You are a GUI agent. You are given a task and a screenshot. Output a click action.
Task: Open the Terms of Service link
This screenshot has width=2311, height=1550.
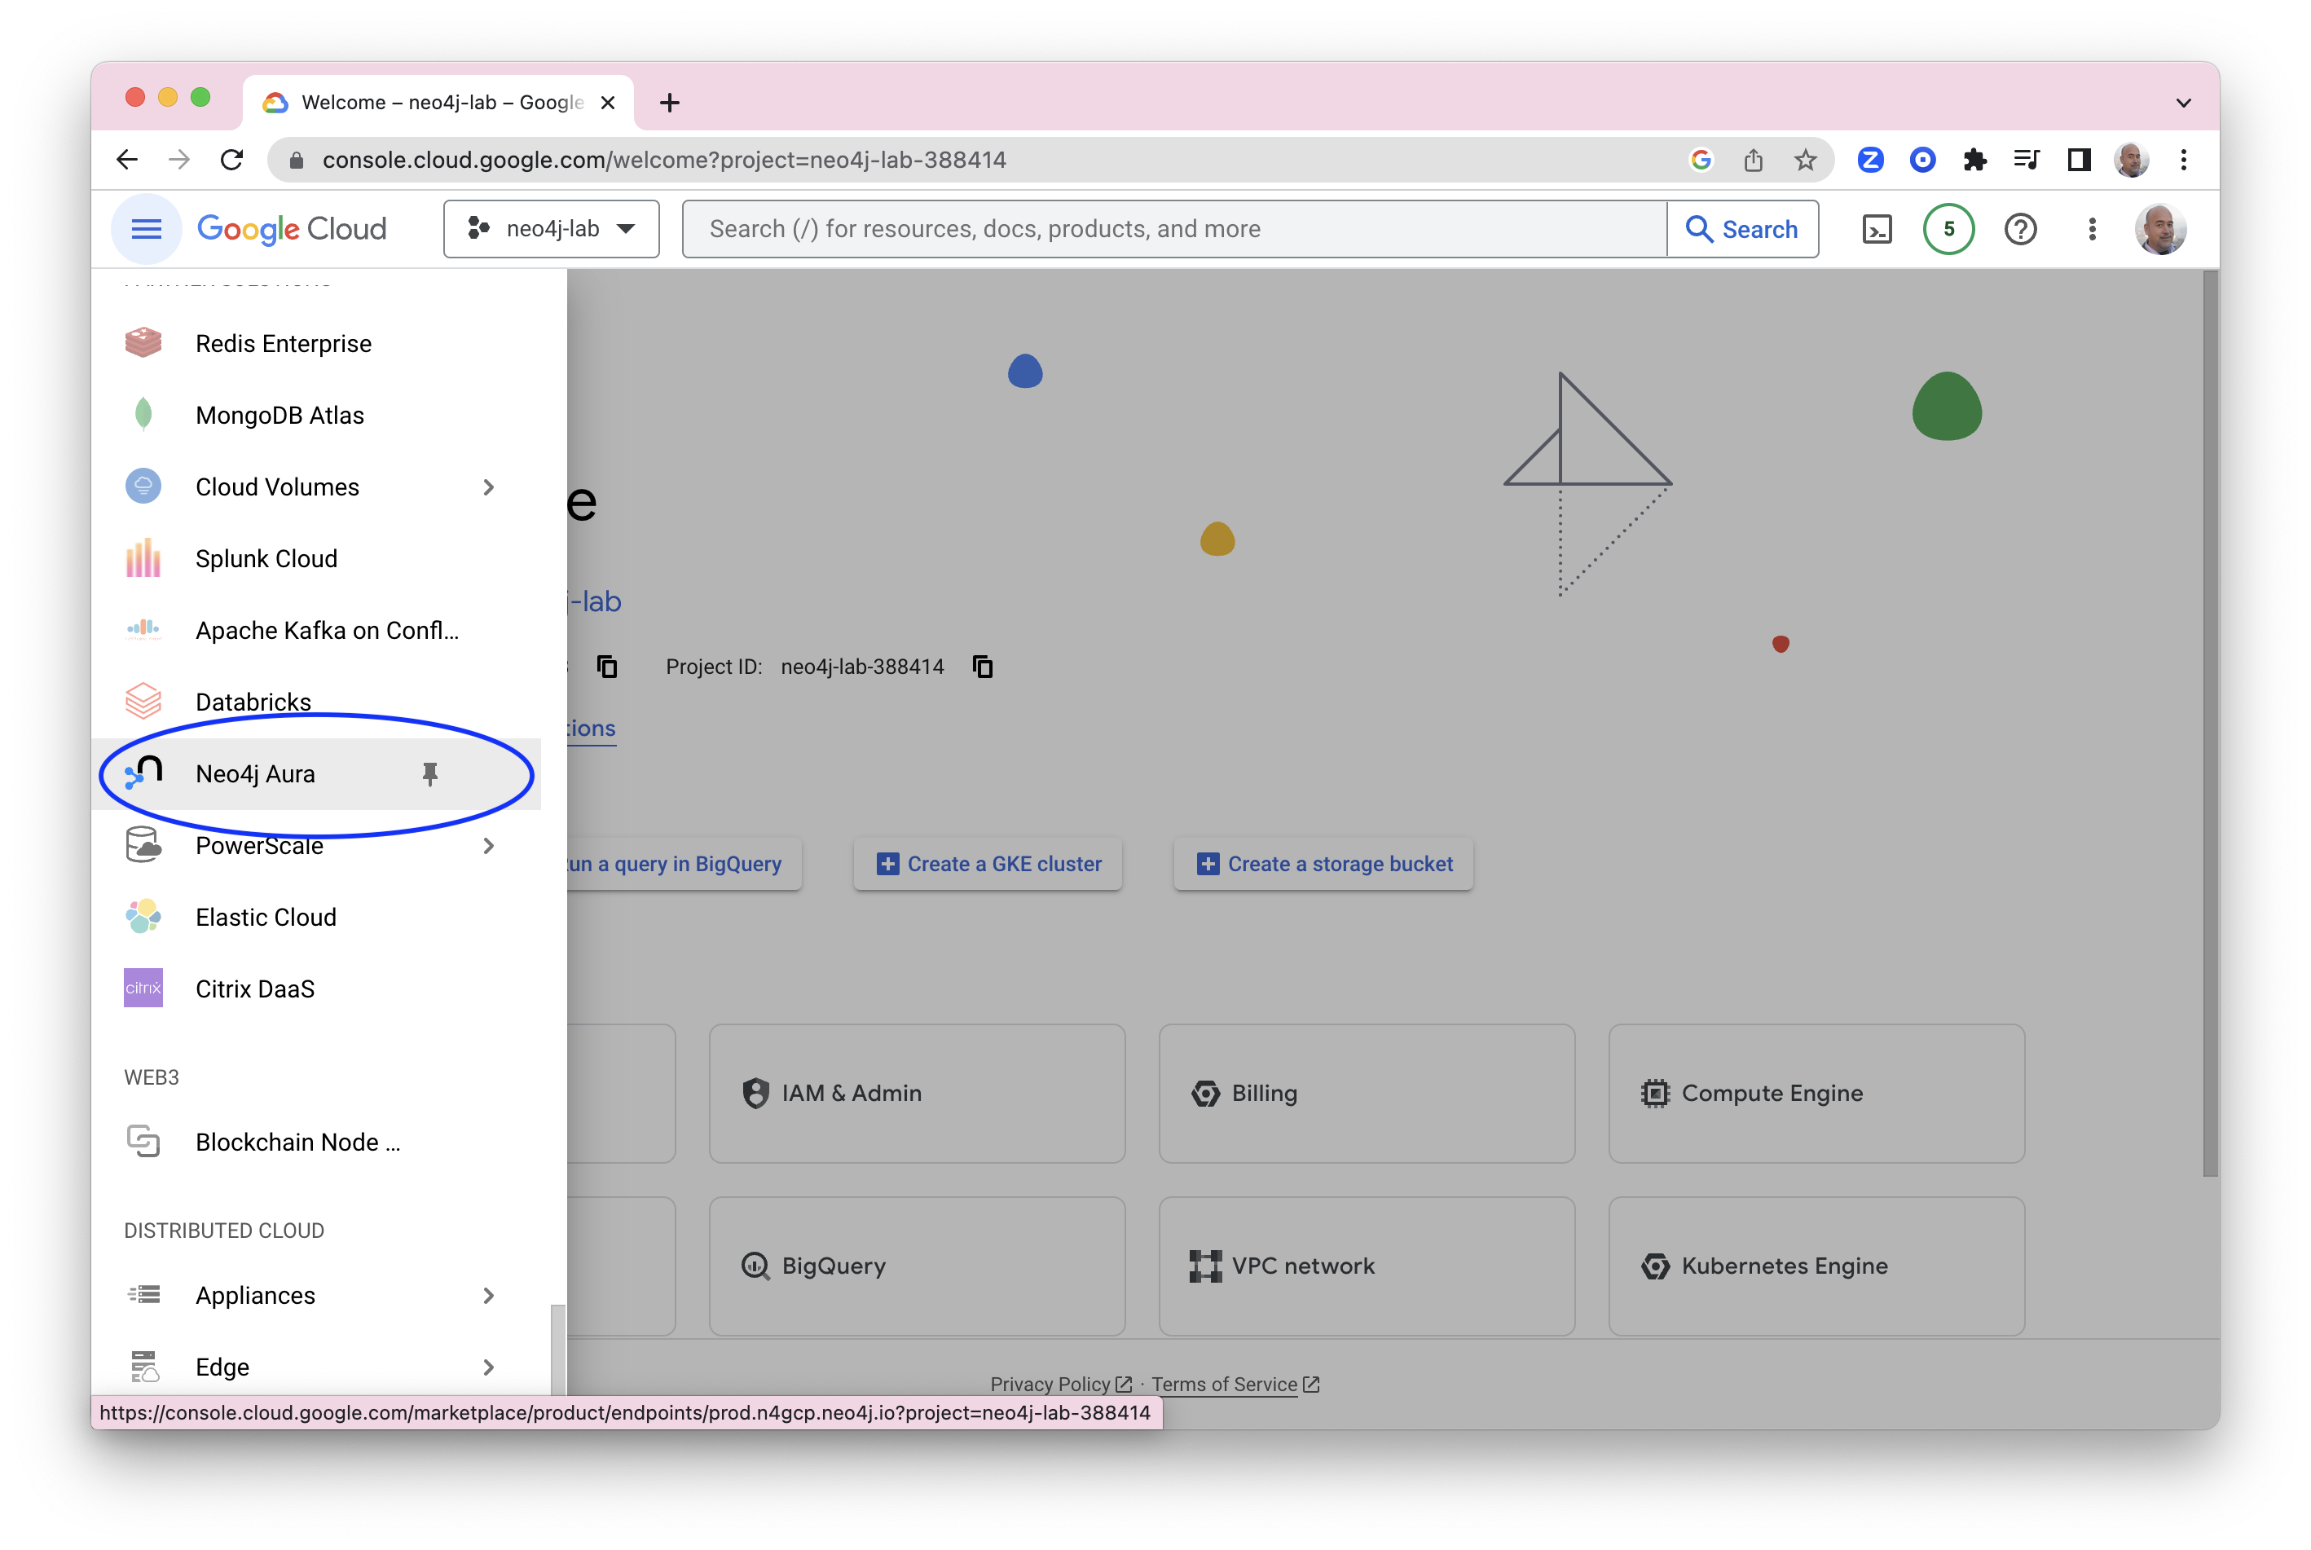tap(1224, 1384)
